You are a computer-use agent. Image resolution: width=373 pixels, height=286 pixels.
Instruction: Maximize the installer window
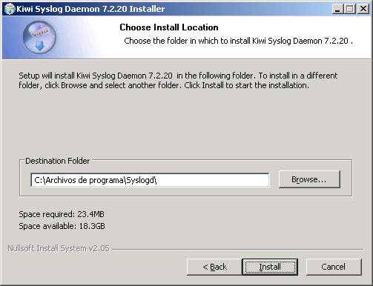(x=350, y=10)
